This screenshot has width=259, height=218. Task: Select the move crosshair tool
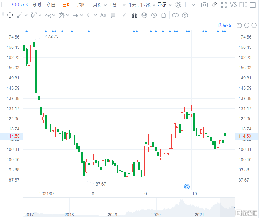coord(10,15)
